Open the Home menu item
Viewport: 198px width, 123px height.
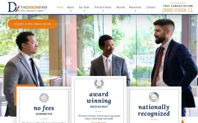(x=60, y=7)
